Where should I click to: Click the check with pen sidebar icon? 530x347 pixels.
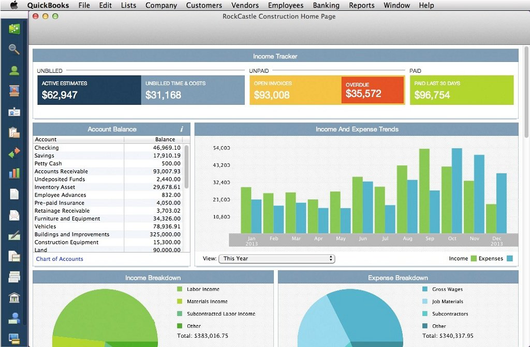(x=14, y=235)
